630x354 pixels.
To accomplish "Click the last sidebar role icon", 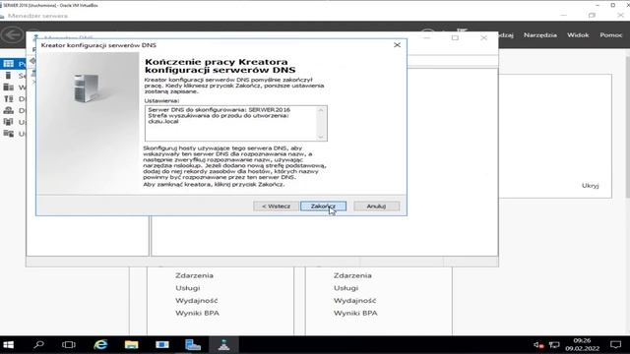I will point(9,134).
